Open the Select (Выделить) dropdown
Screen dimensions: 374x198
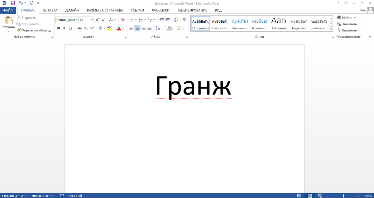point(348,30)
